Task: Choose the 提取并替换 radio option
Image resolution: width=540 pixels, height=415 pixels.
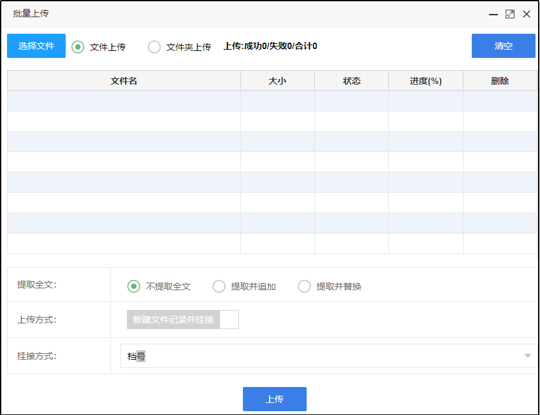Action: [305, 286]
